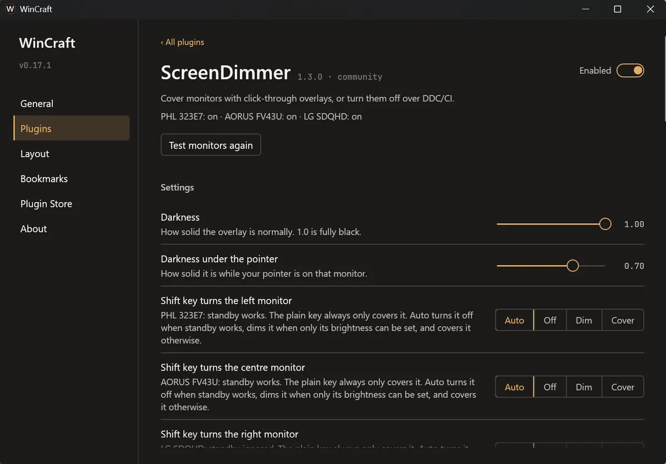
Task: Click the Darkness value 1.00
Action: click(634, 224)
